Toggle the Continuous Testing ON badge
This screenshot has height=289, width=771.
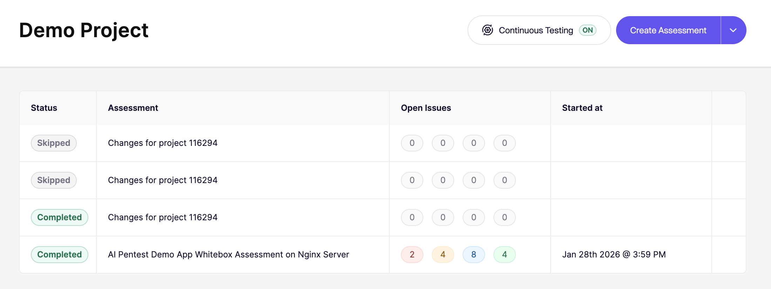pos(587,30)
